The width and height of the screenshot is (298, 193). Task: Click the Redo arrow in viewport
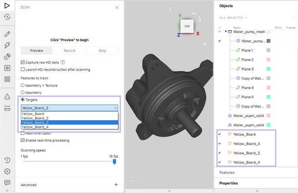pos(141,182)
